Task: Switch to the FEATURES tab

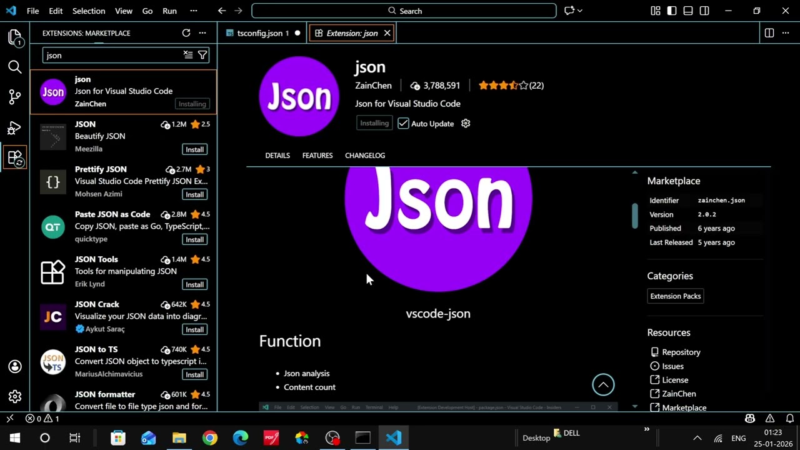Action: [317, 156]
